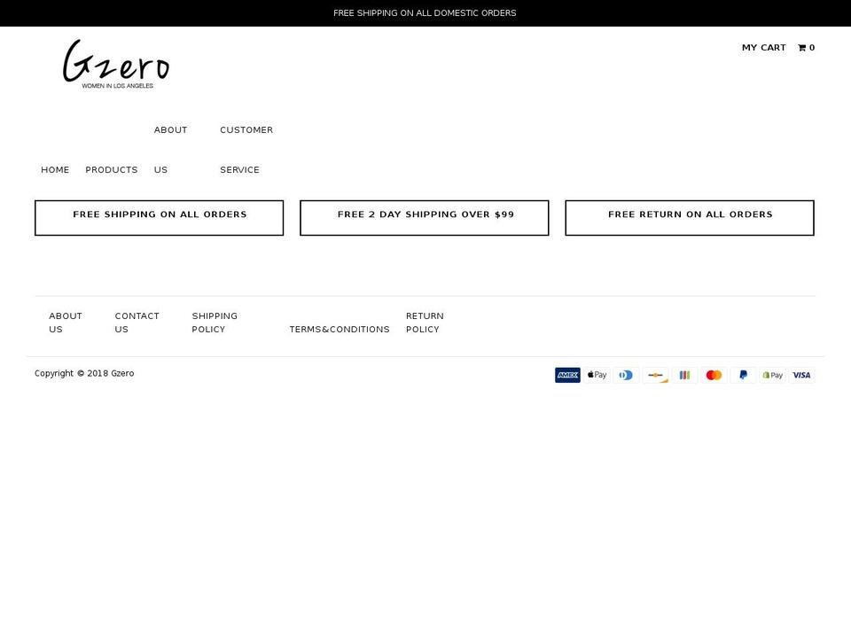
Task: Click the JCB payment icon
Action: point(685,375)
